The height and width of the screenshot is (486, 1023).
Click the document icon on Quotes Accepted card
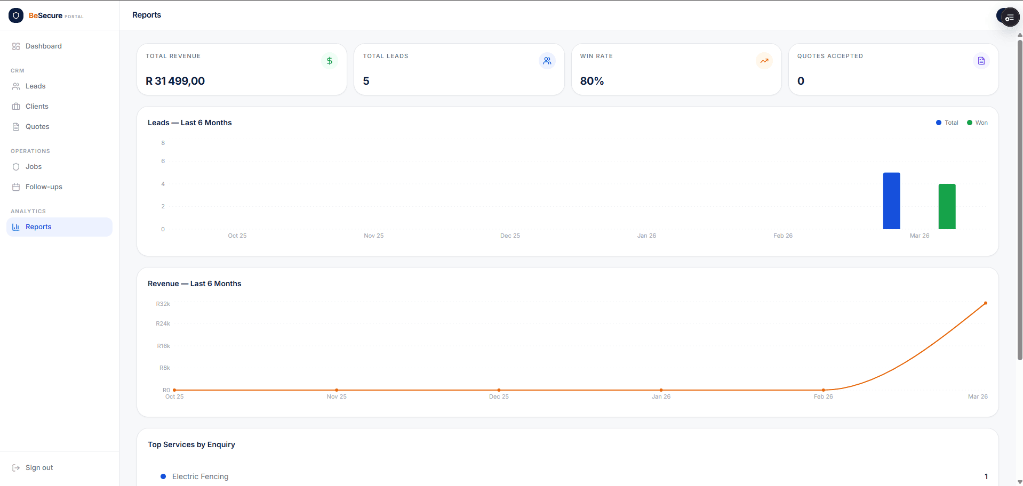click(x=981, y=60)
